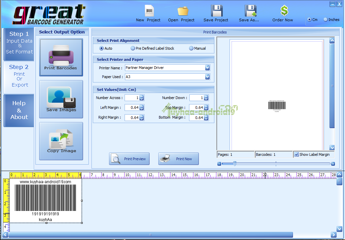Toggle Show Label Margin checkbox

pos(296,154)
